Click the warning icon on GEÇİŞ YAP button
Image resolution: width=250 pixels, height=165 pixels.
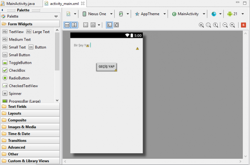pos(116,70)
